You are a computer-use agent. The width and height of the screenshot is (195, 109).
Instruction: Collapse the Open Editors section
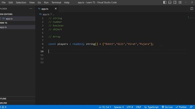pyautogui.click(x=17, y=14)
